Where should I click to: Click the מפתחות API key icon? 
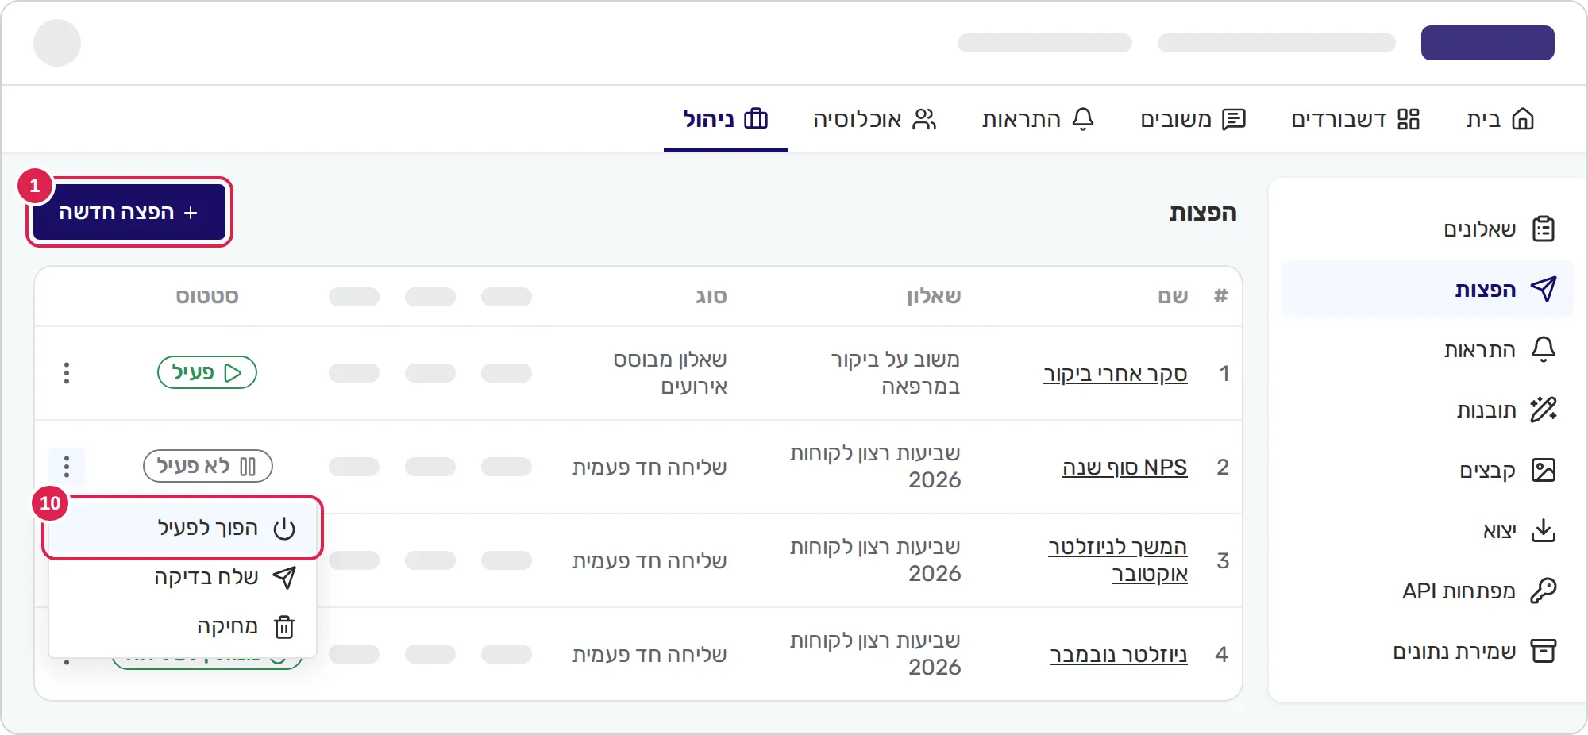point(1544,591)
